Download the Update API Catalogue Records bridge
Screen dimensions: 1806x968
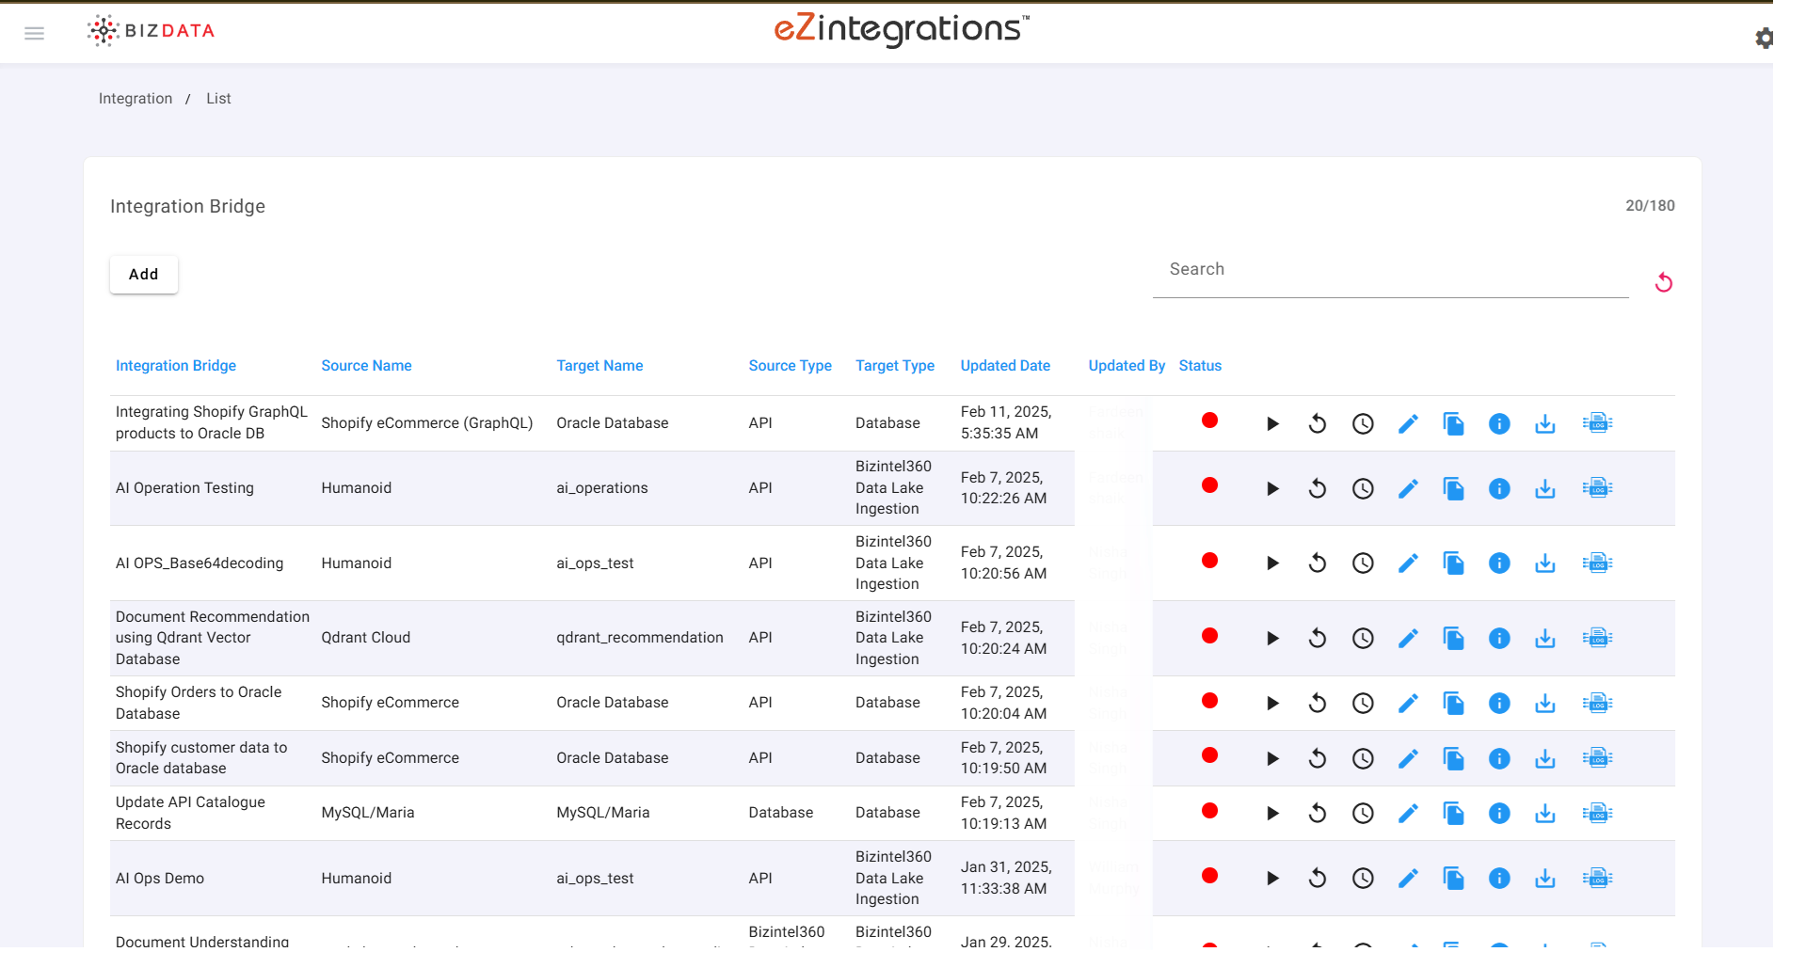tap(1544, 813)
